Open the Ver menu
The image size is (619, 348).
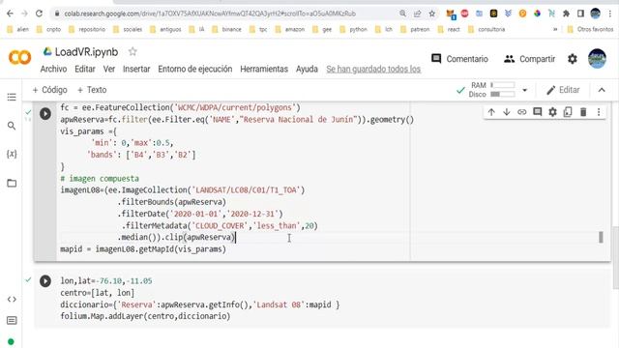pyautogui.click(x=109, y=69)
